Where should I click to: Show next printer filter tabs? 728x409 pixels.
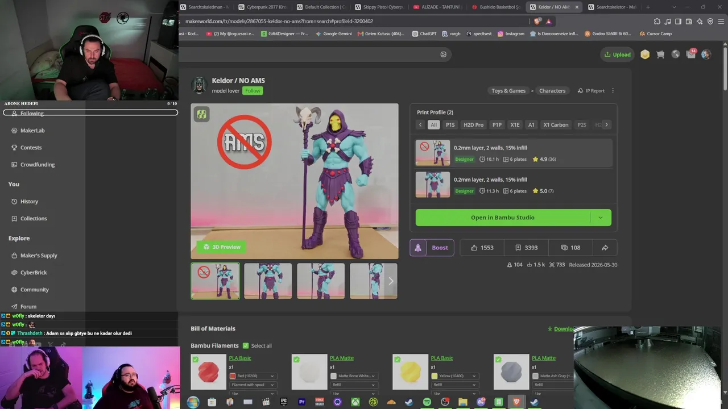coord(606,125)
